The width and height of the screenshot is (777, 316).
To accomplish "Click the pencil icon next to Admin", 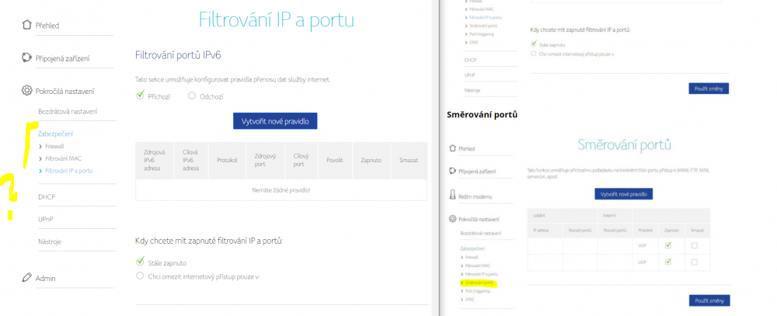I will click(x=26, y=277).
